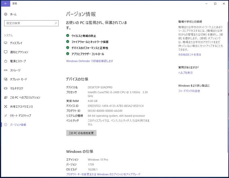This screenshot has width=229, height=178.
Task: Select the マルチタスク icon
Action: pos(6,88)
